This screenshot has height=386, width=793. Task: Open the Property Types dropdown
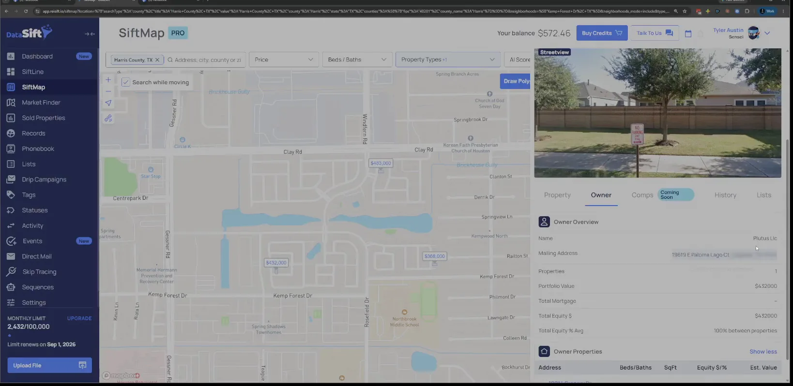click(x=448, y=59)
